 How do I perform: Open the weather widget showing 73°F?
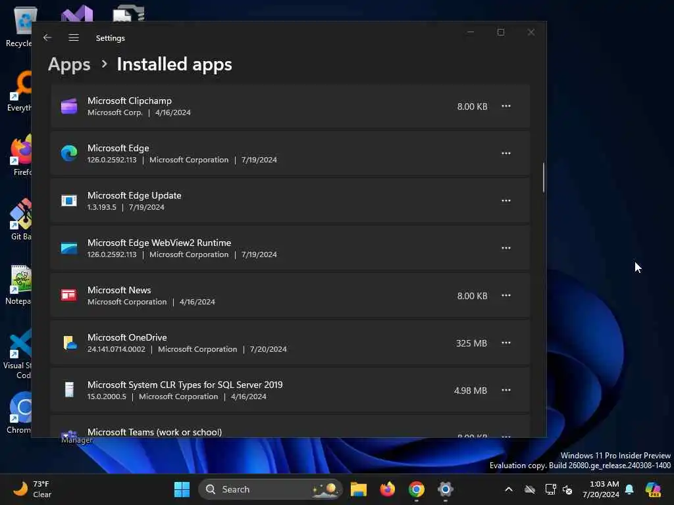pyautogui.click(x=32, y=489)
